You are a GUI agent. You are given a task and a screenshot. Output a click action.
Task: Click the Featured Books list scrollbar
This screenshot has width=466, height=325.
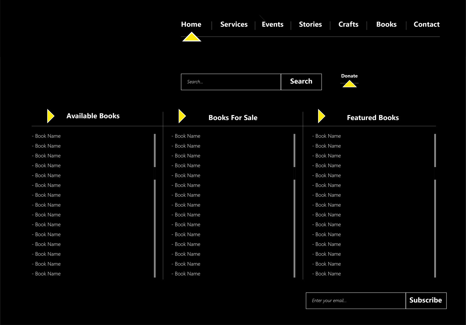pos(435,206)
